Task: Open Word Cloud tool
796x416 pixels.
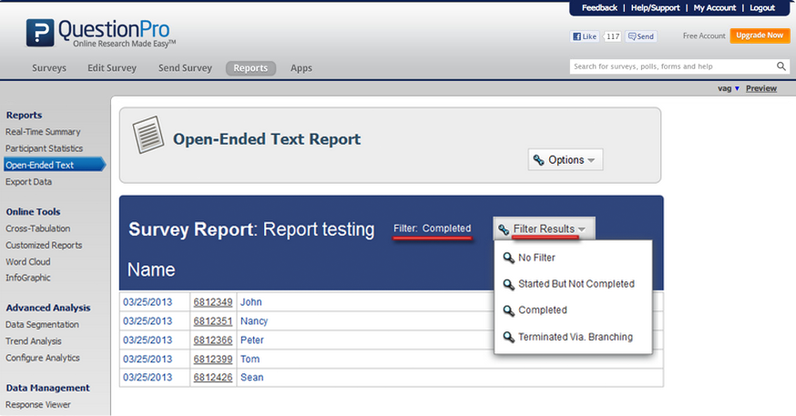Action: coord(28,262)
